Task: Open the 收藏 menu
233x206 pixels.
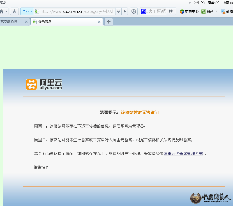Action: (228, 3)
